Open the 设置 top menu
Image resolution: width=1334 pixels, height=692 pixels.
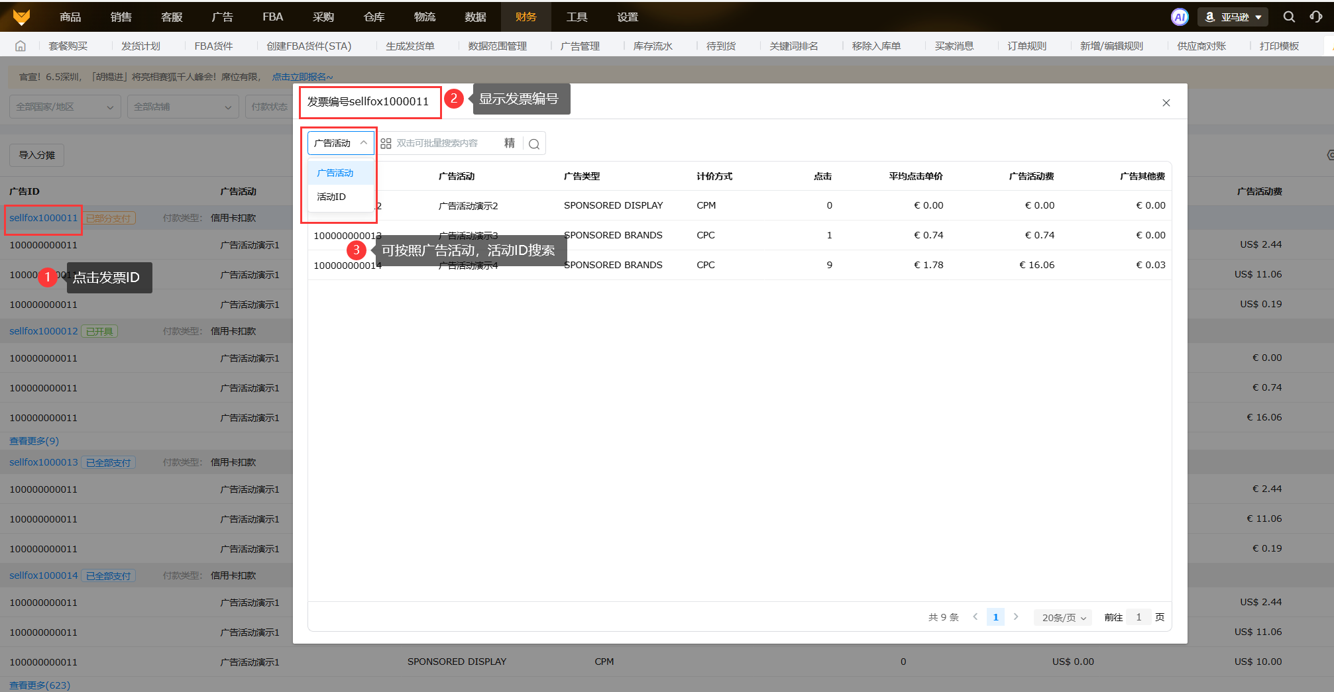(x=628, y=17)
